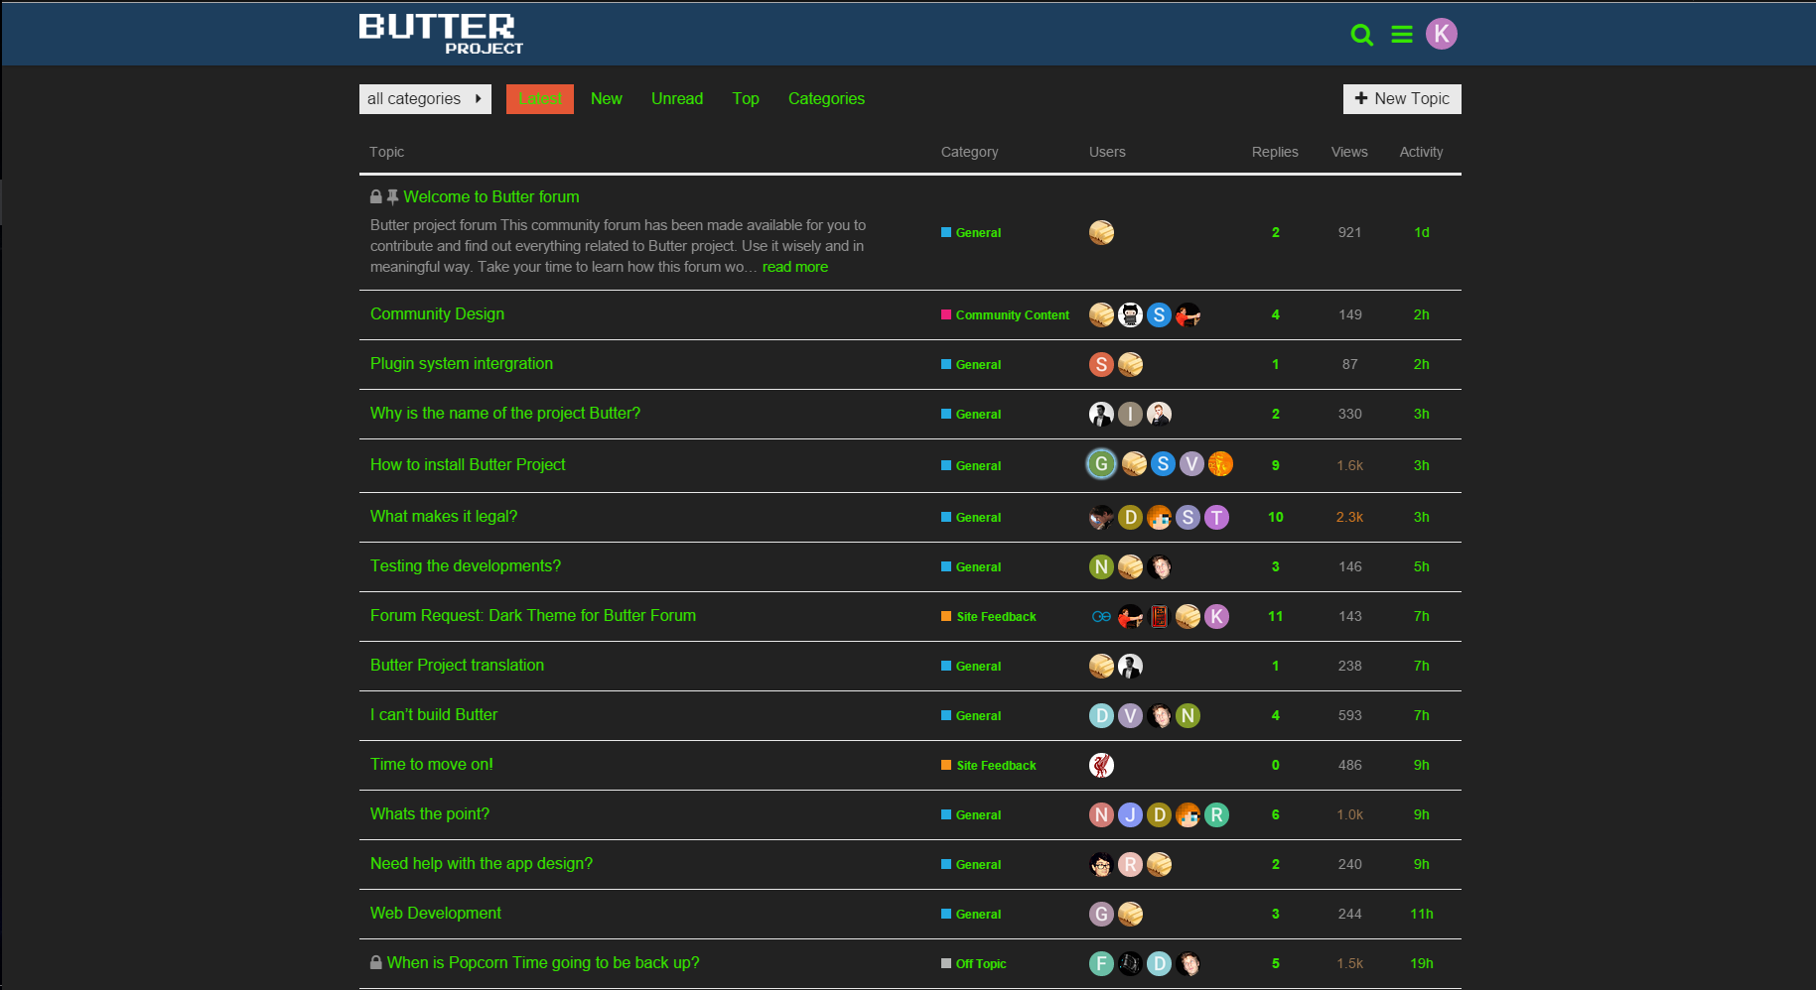This screenshot has width=1816, height=990.
Task: Click the avatar in Welcome to Butter forum row
Action: (1101, 232)
